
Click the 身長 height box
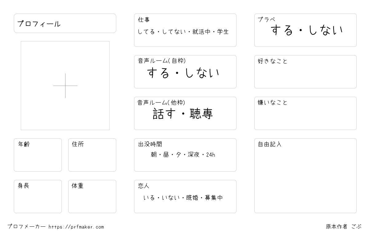(x=38, y=197)
